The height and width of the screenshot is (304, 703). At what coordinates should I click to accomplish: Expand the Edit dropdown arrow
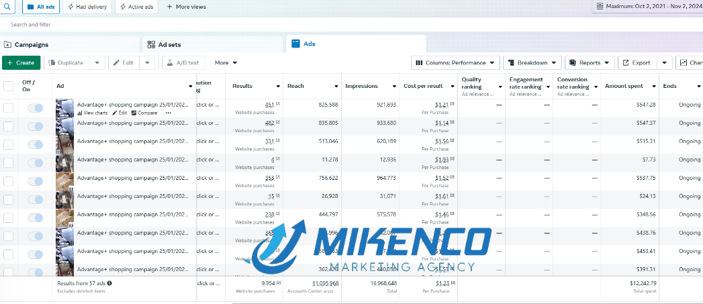pyautogui.click(x=147, y=63)
